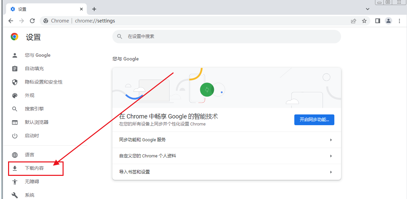Click the 在您的所有设备上同步并个性化设置 Chrome text
This screenshot has width=407, height=199.
162,124
